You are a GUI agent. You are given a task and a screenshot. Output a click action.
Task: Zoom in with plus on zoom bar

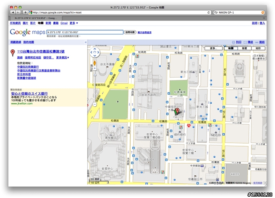tap(95, 69)
